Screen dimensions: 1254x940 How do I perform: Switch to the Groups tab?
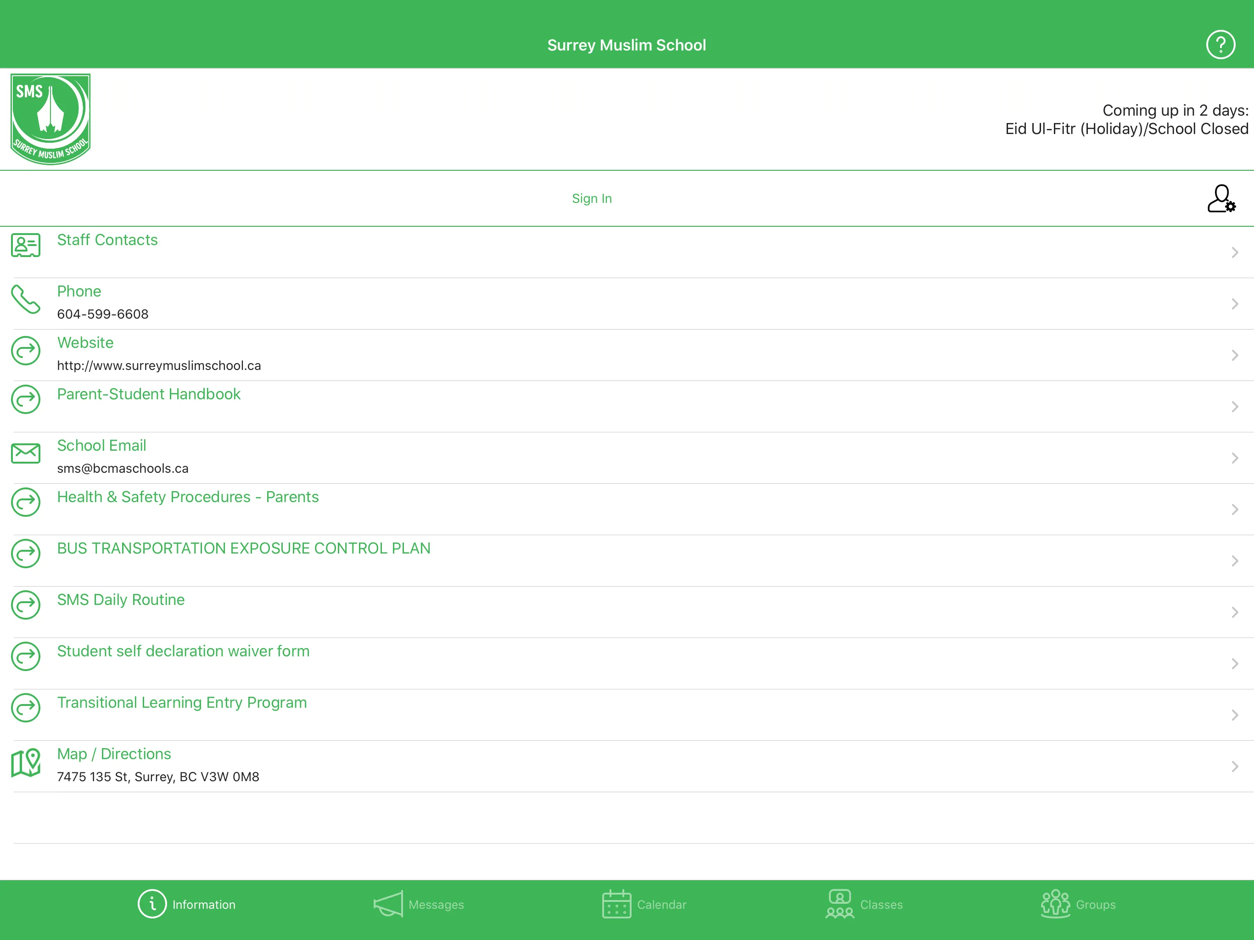(1078, 904)
